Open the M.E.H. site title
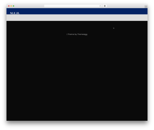 coord(15,13)
